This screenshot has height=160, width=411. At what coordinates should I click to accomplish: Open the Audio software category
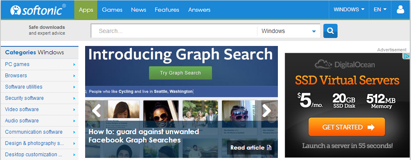[x=22, y=121]
